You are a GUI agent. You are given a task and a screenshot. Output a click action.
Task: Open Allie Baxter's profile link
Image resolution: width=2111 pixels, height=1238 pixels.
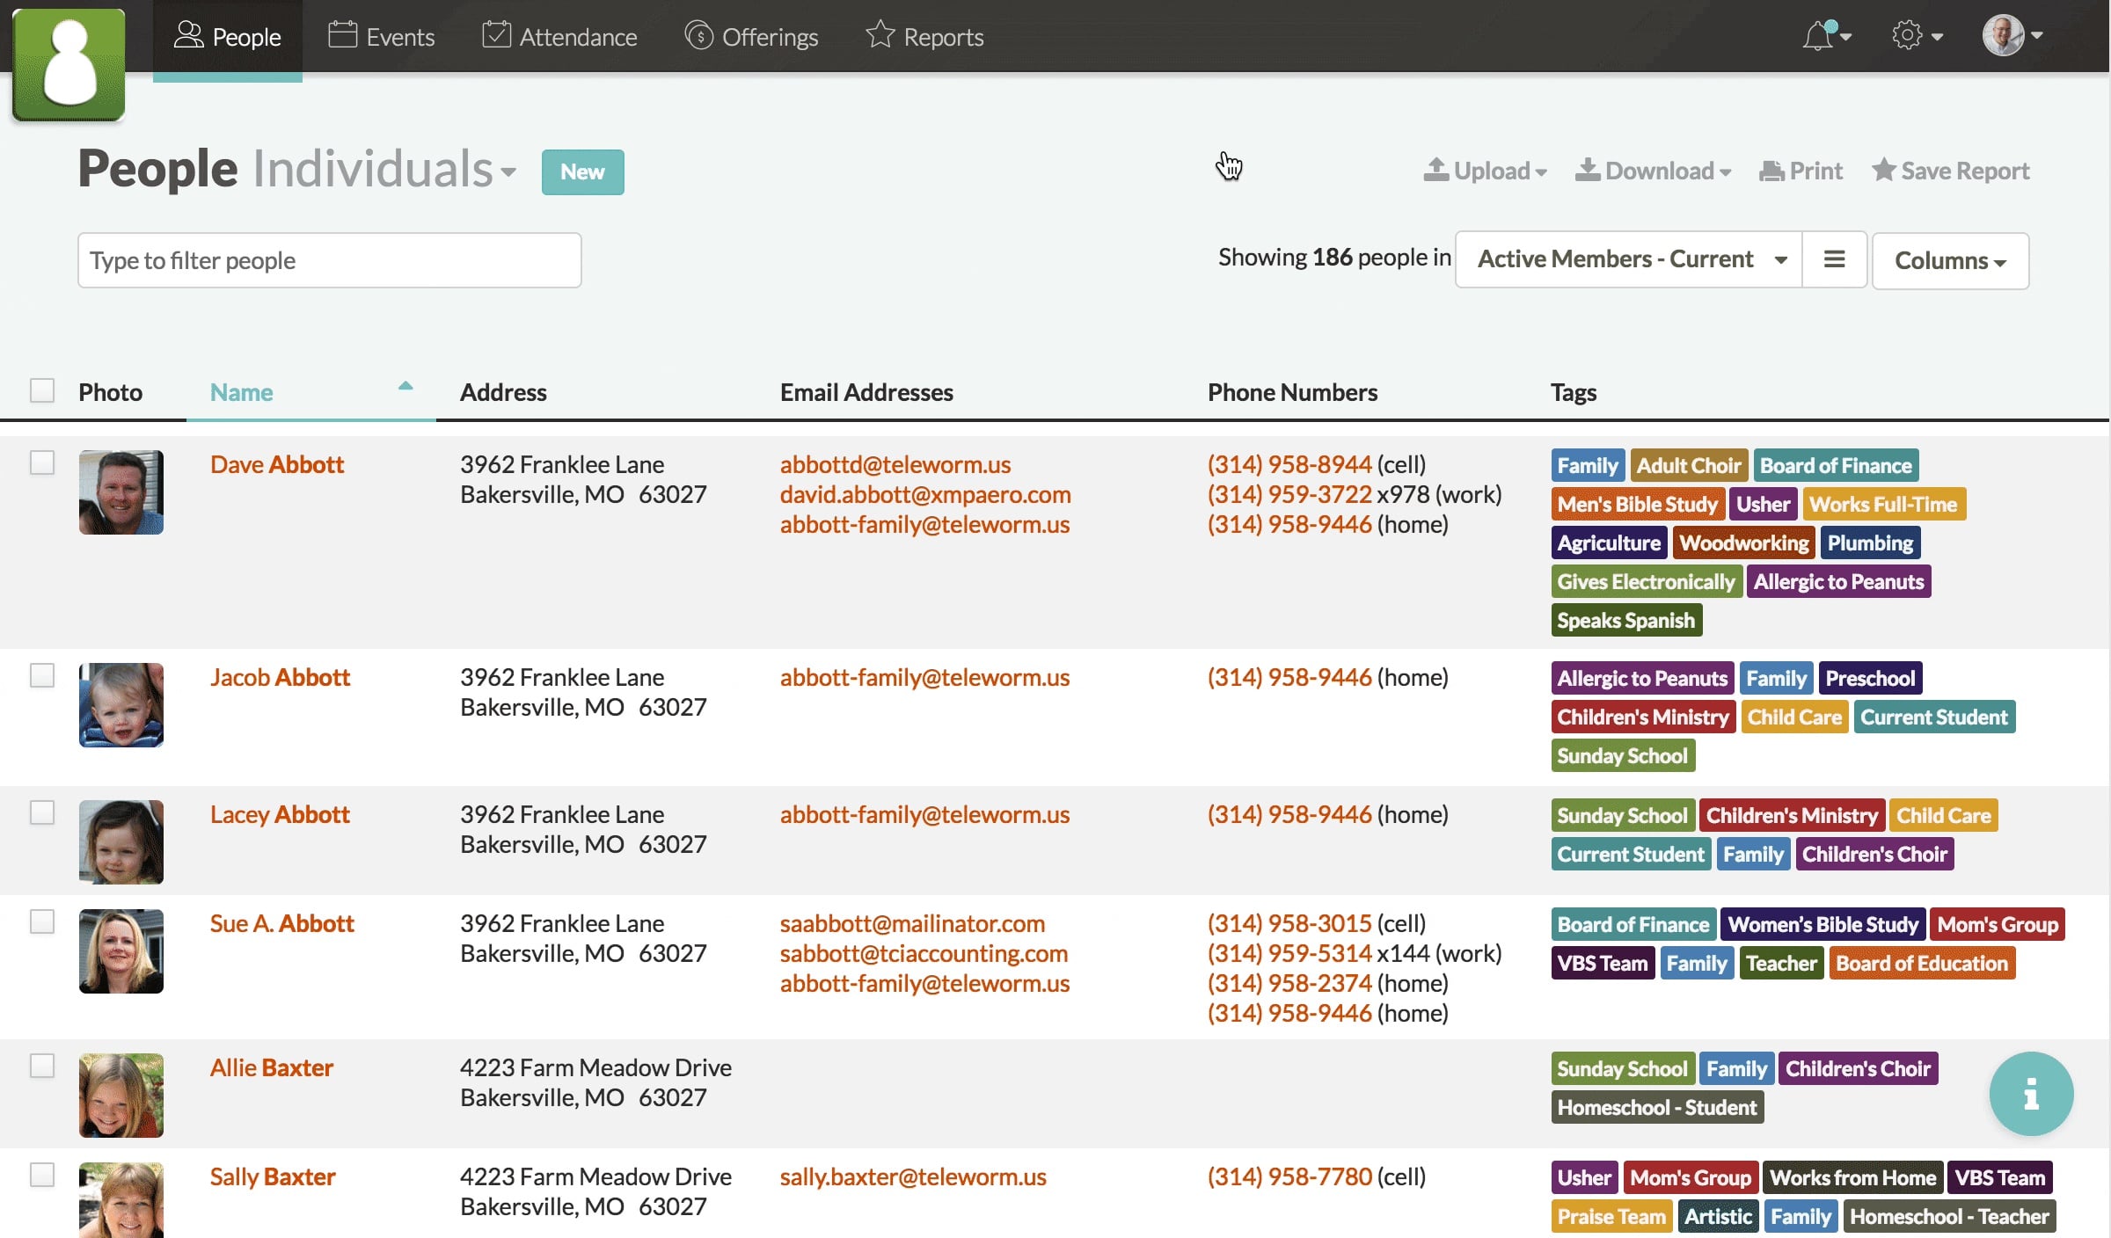tap(271, 1067)
